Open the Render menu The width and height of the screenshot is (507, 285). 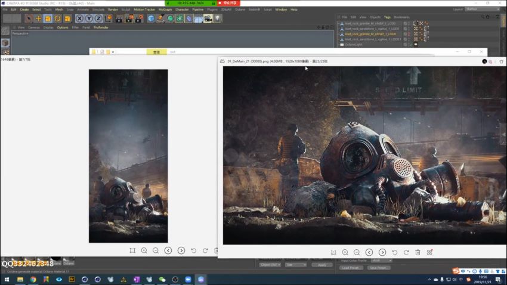tap(113, 10)
